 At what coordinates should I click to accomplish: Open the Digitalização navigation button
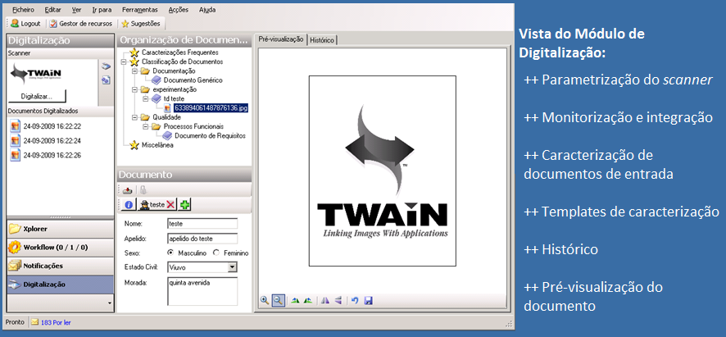point(60,285)
